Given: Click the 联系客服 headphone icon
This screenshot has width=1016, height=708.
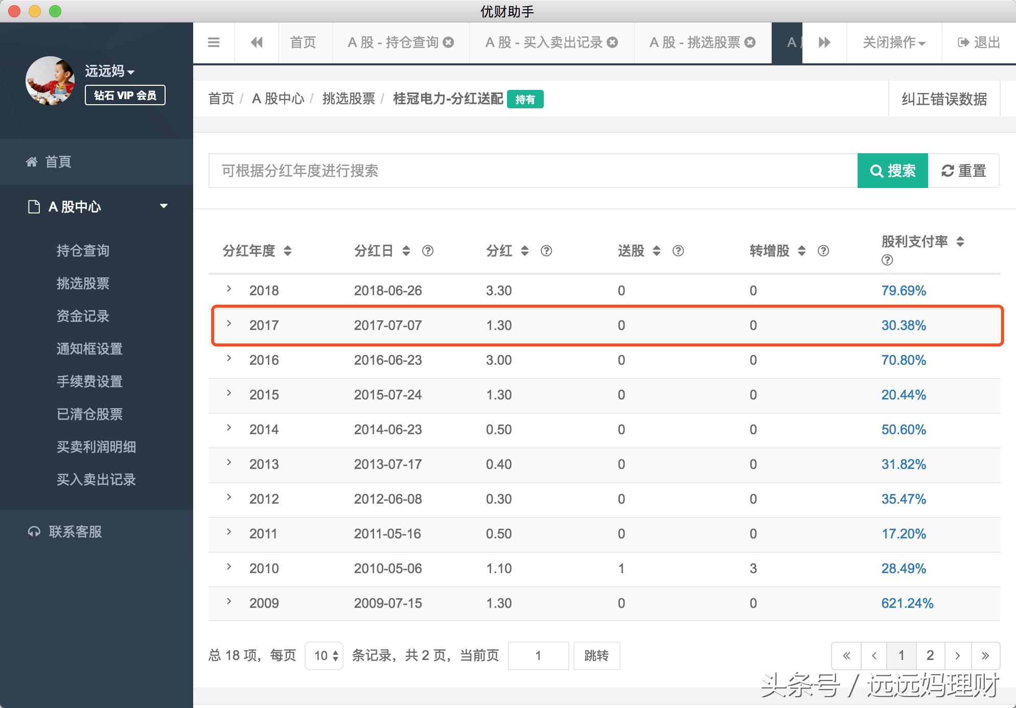Looking at the screenshot, I should [x=34, y=532].
